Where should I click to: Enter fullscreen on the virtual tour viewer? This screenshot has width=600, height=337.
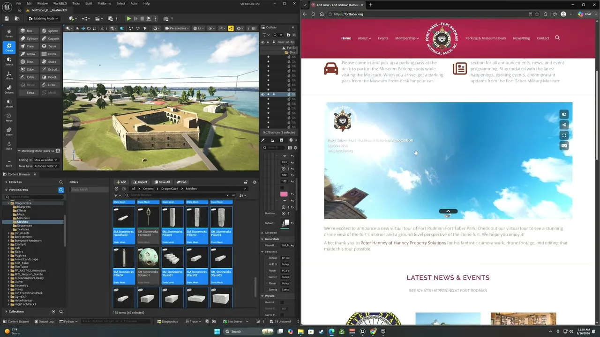pos(564,135)
